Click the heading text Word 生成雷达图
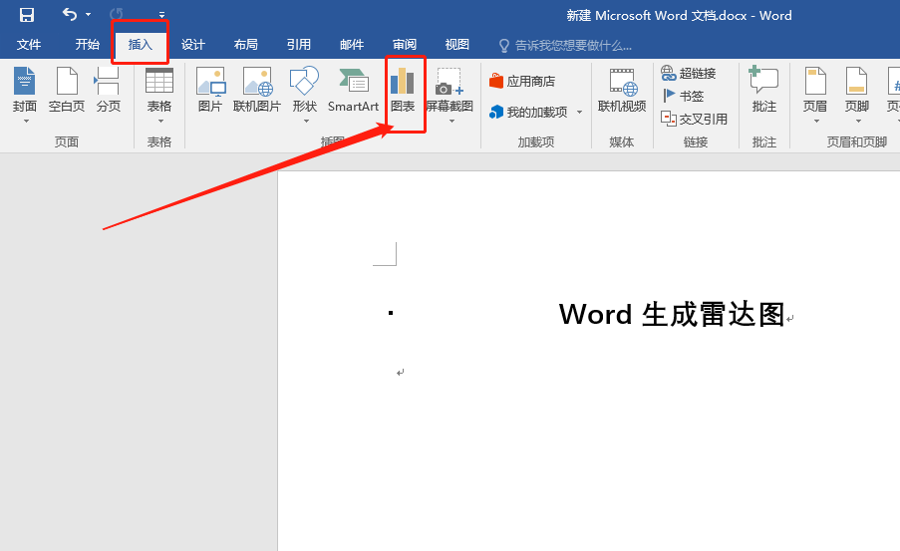Image resolution: width=900 pixels, height=551 pixels. point(672,315)
